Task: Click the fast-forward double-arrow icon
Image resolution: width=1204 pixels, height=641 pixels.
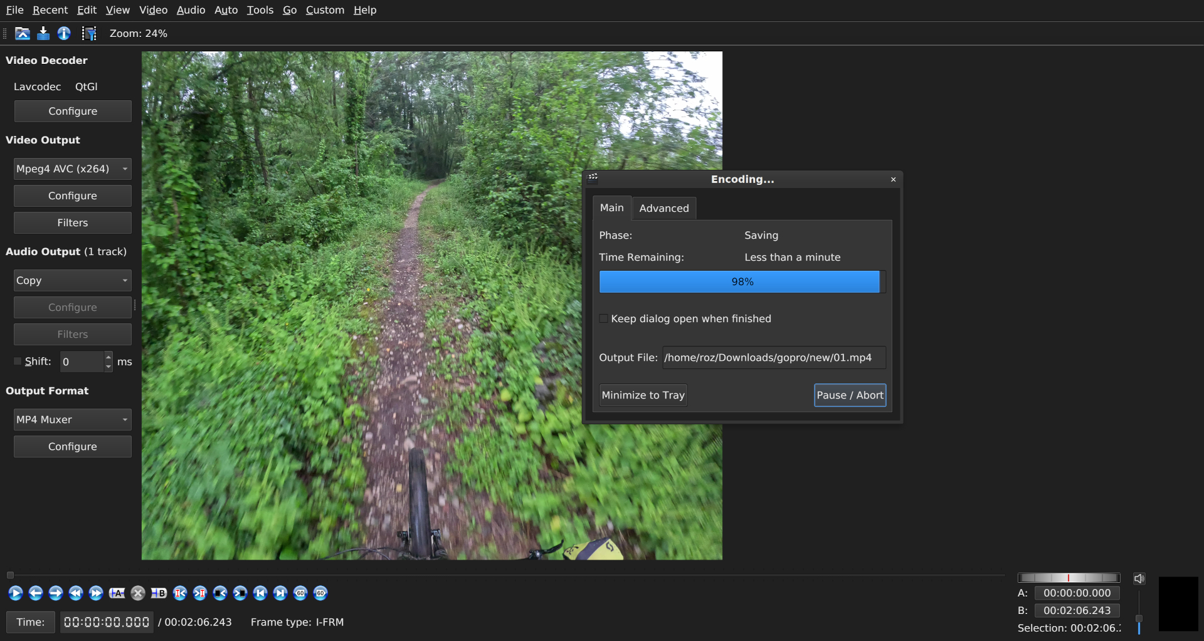Action: [x=96, y=593]
